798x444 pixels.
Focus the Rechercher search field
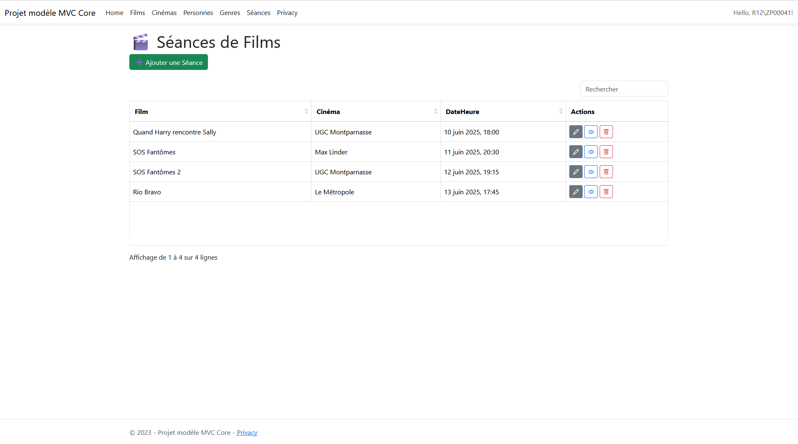point(624,89)
